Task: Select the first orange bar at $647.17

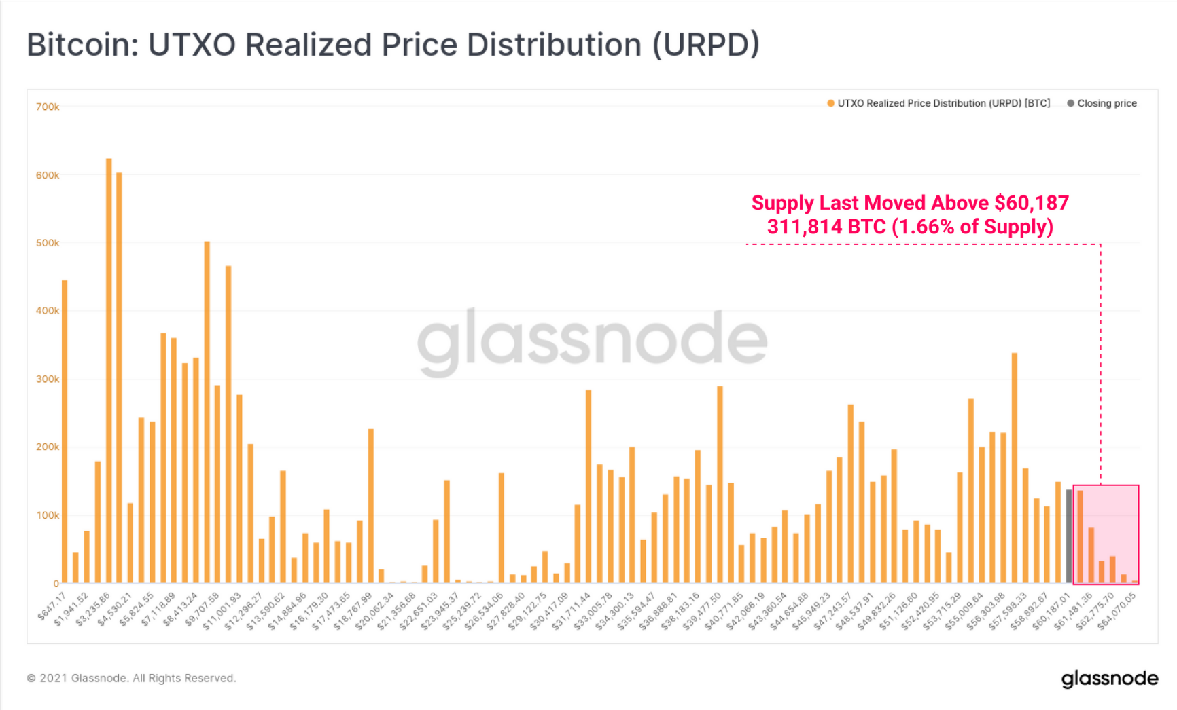Action: point(65,432)
